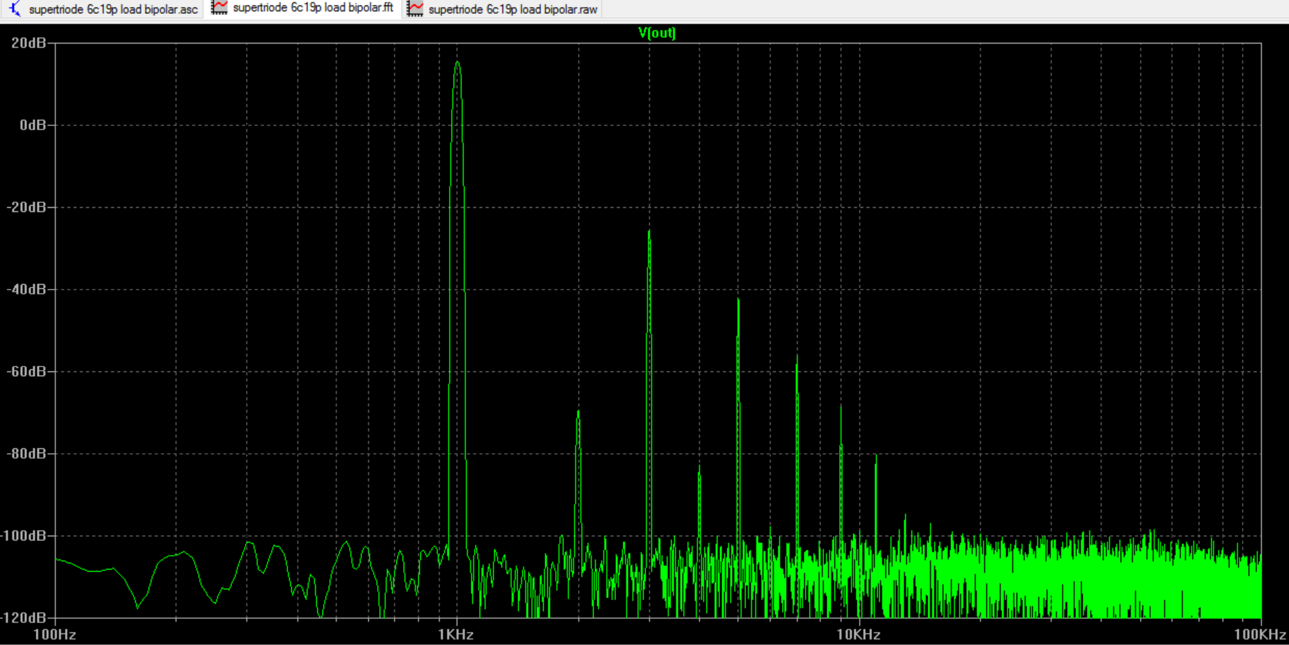Click the V(out) trace label
This screenshot has height=645, width=1289.
pos(656,33)
